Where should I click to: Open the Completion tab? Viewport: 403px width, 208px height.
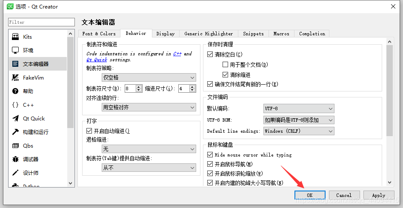[312, 34]
